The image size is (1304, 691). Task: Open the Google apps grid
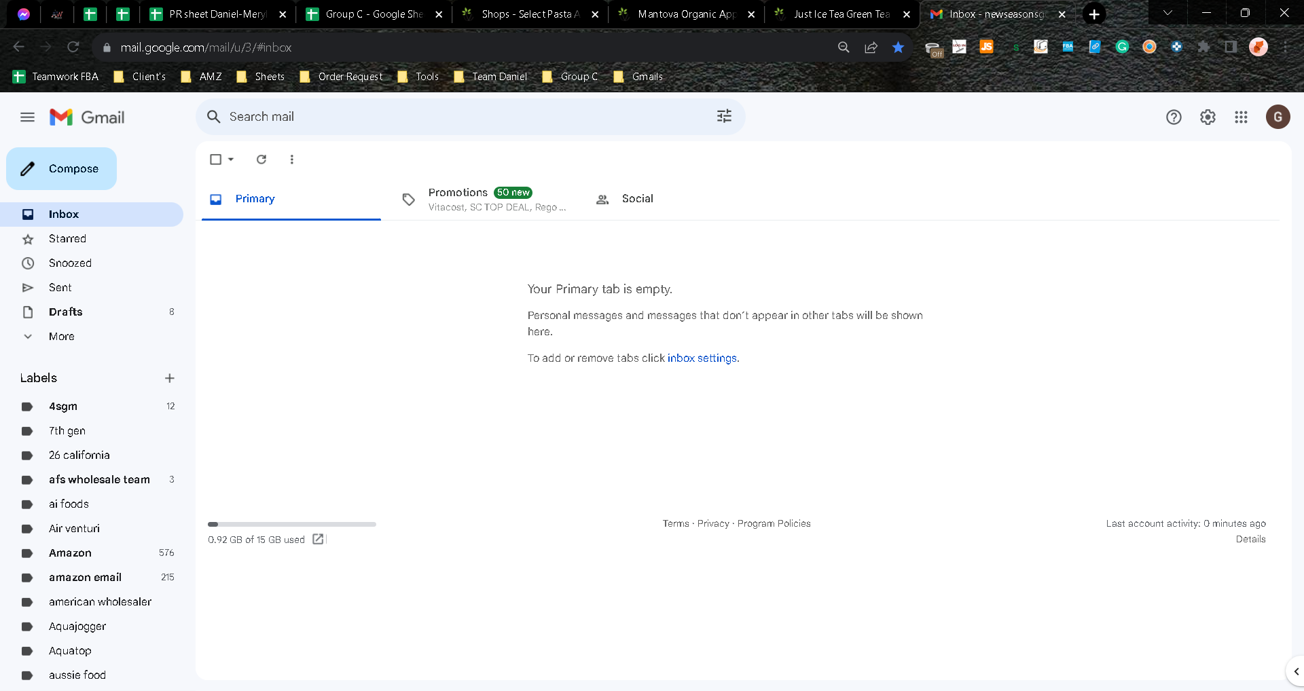1241,117
